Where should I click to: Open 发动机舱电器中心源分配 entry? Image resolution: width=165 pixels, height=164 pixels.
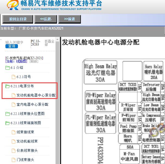[x=36, y=95]
